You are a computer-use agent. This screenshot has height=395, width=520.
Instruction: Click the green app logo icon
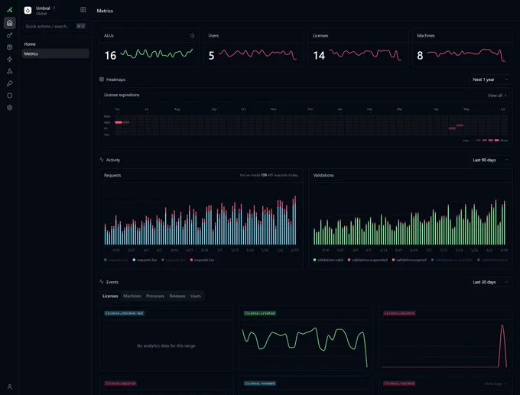click(10, 10)
